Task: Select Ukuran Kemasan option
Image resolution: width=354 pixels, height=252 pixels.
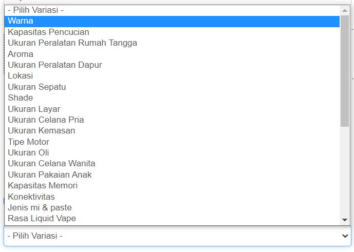Action: tap(41, 130)
